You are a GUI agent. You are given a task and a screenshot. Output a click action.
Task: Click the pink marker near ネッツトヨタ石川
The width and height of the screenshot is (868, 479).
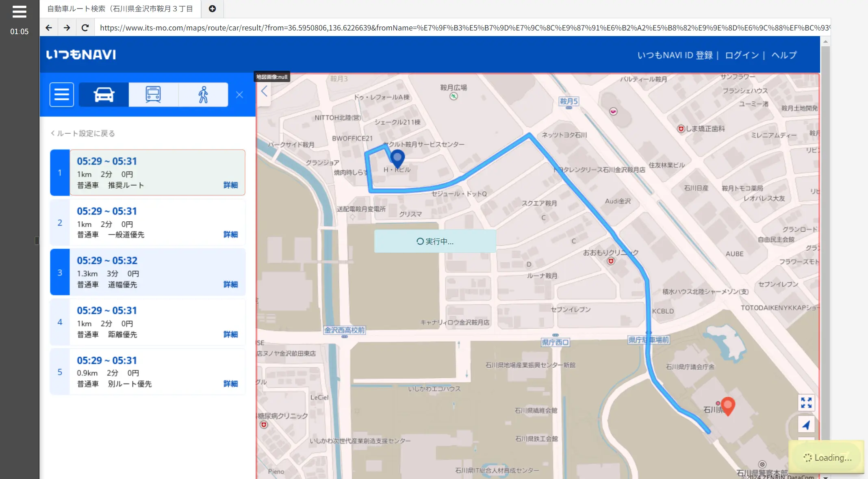(613, 112)
